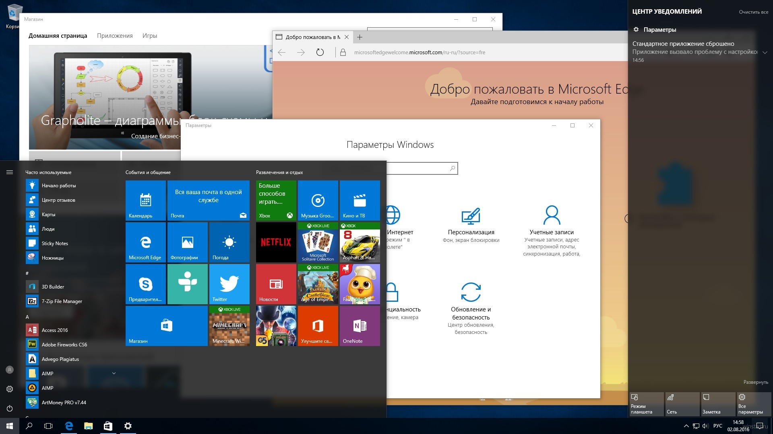Viewport: 773px width, 434px height.
Task: Open a new tab in Edge
Action: tap(360, 37)
